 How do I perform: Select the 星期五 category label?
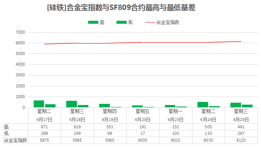tap(142, 111)
